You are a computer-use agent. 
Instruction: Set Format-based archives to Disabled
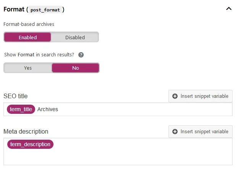[x=75, y=37]
